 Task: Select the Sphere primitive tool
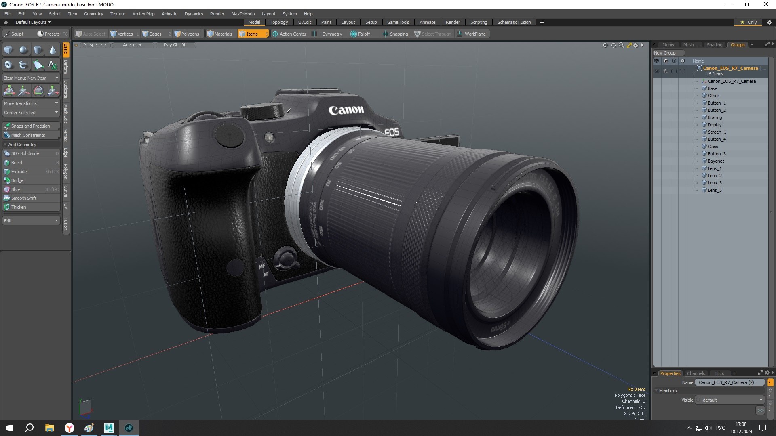pyautogui.click(x=23, y=50)
